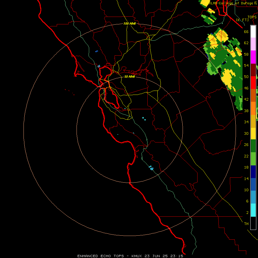Image resolution: width=258 pixels, height=258 pixels.
Task: Click the legend value 10
Action: click(x=246, y=190)
